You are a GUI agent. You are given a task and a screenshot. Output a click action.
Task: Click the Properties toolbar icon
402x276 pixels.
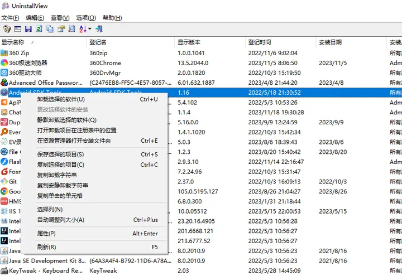61,29
